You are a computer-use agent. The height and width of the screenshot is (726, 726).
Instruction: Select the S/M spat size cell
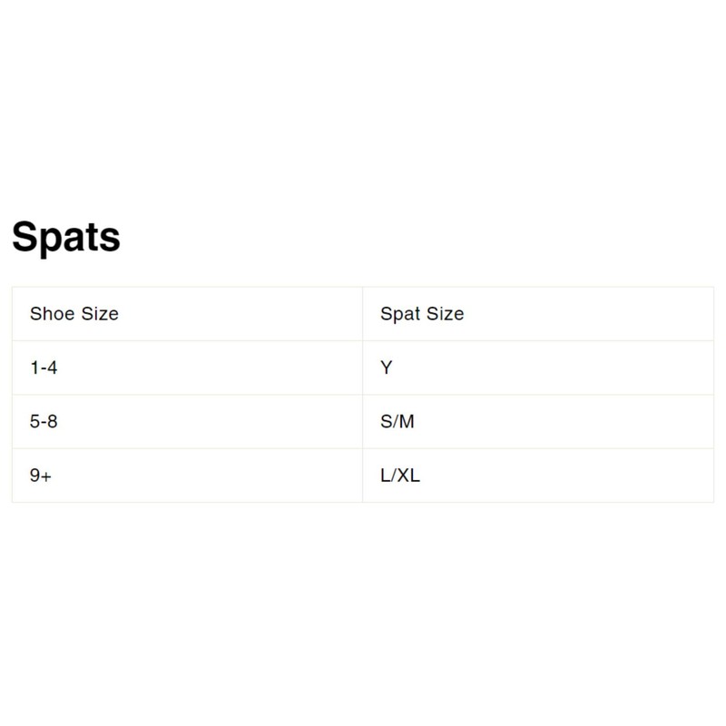click(537, 422)
